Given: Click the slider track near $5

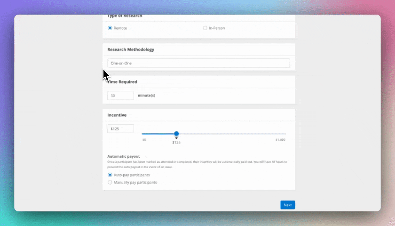Looking at the screenshot, I should click(x=143, y=134).
